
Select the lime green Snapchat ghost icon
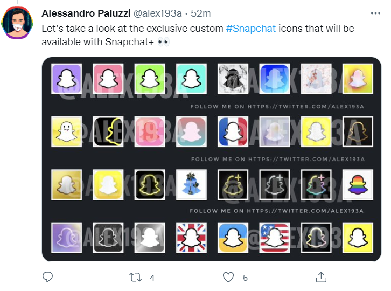click(150, 80)
